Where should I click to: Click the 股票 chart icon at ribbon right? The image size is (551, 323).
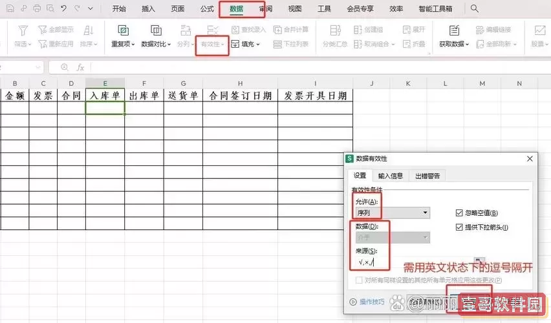tap(540, 31)
